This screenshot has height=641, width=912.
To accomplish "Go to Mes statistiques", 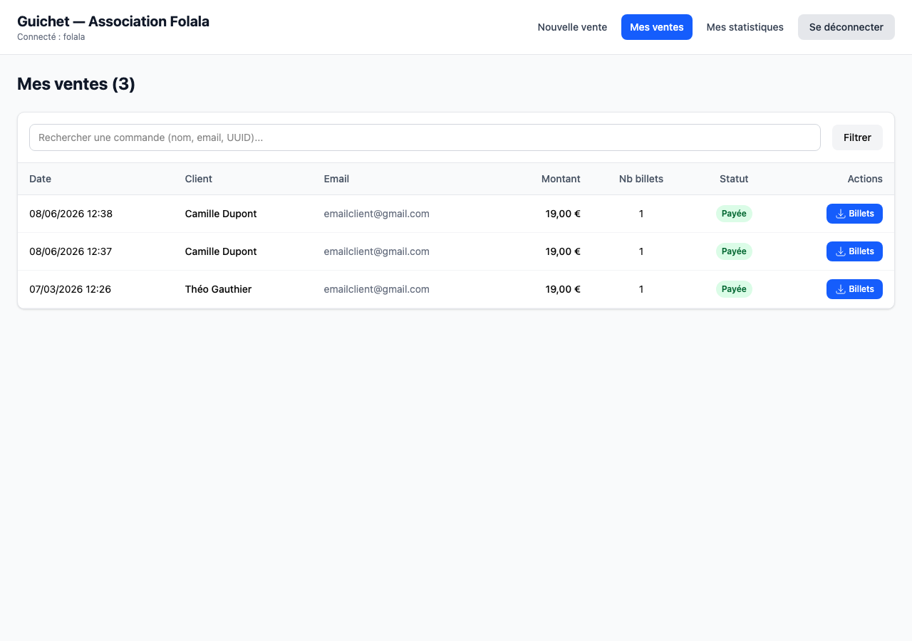I will [x=745, y=27].
